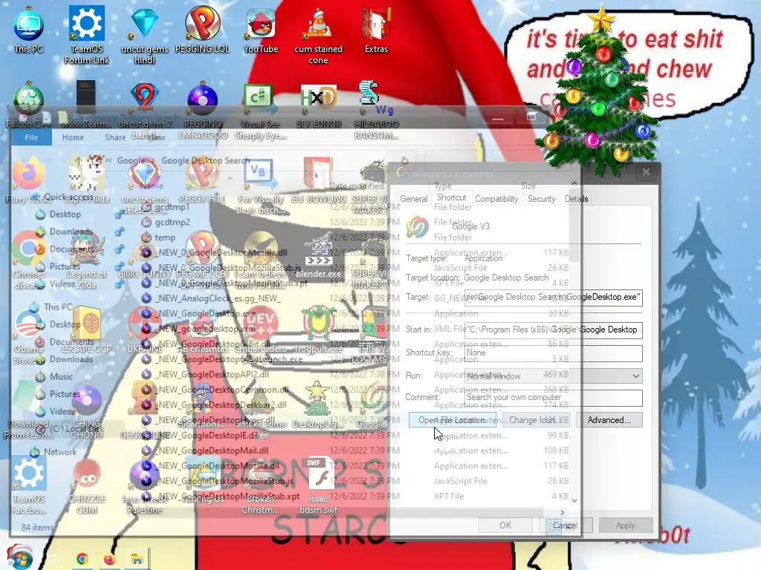Click the right arrow of the Explorer horizontal scrollbar
This screenshot has height=570, width=761.
563,512
